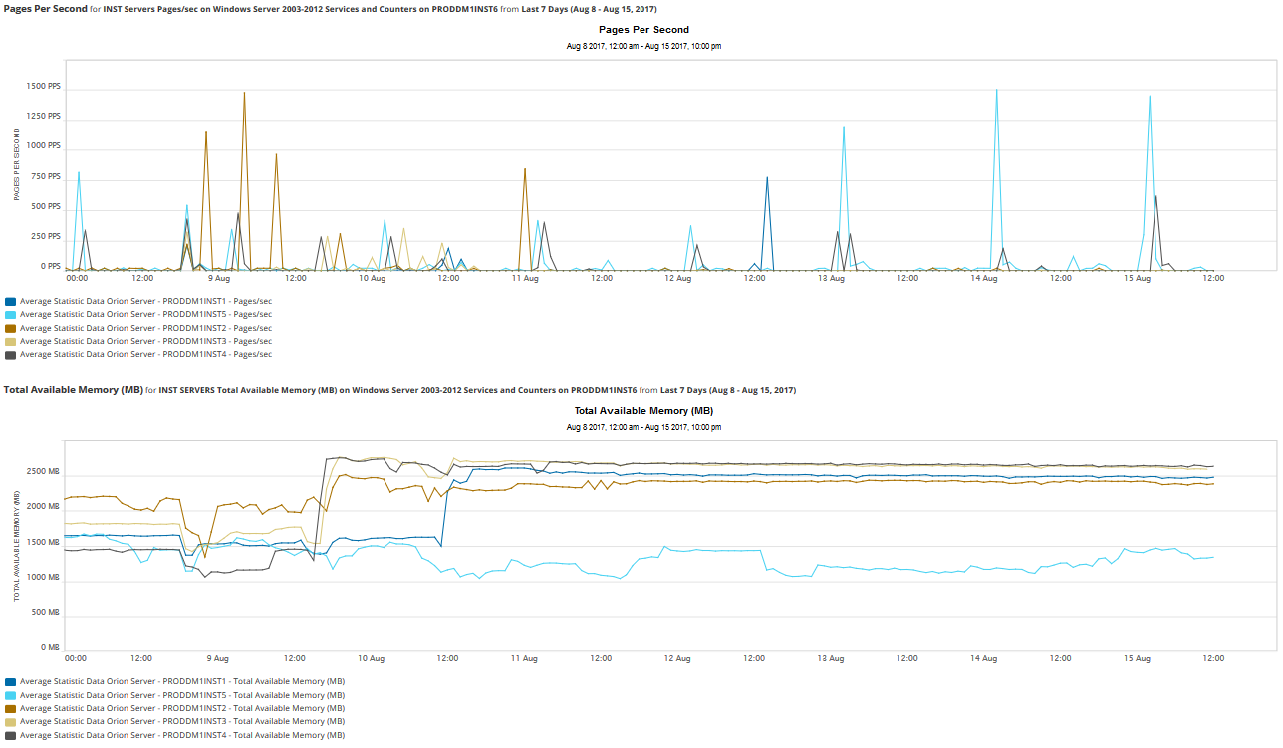1283x748 pixels.
Task: Select legend text 'PRODDM1INST4 - Total Available Memory (MB)'
Action: pos(254,735)
